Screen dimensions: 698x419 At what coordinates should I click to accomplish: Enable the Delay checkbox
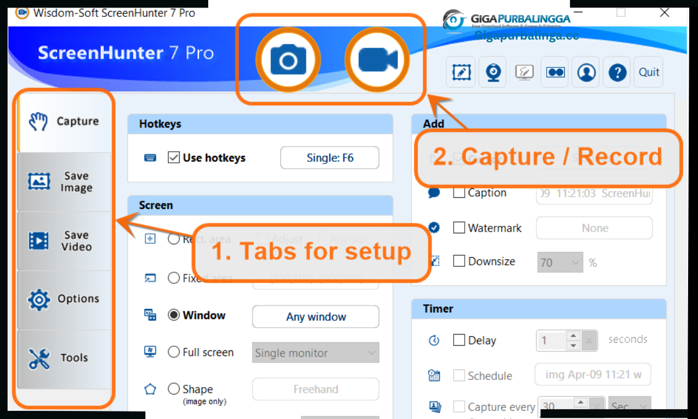(x=459, y=340)
